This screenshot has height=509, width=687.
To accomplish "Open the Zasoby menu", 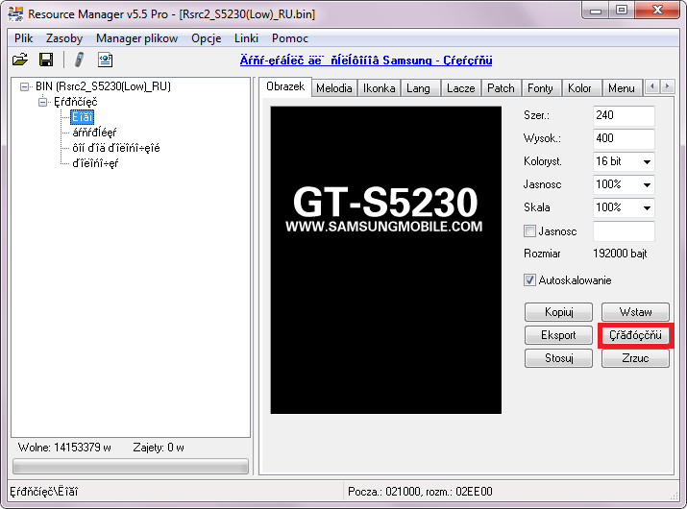I will coord(64,38).
